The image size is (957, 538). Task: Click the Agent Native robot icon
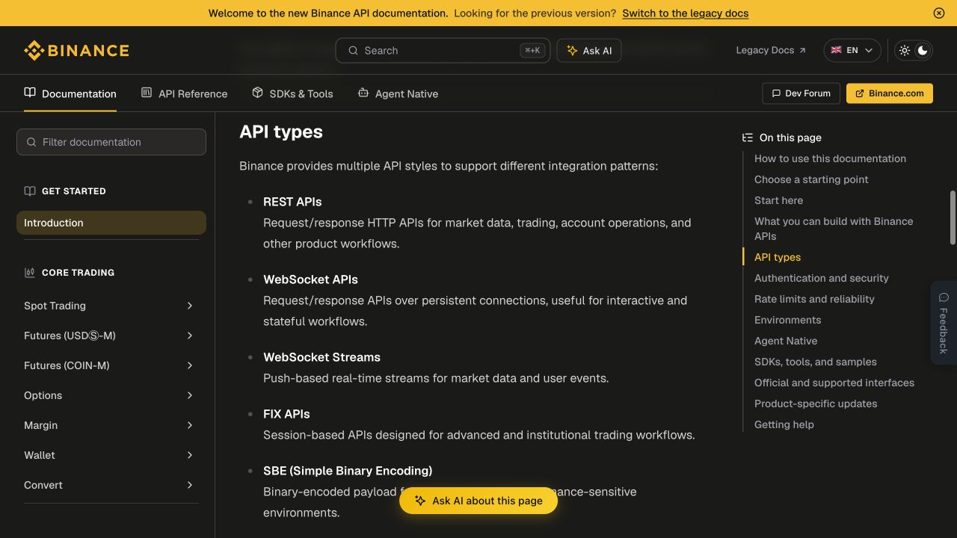click(363, 93)
